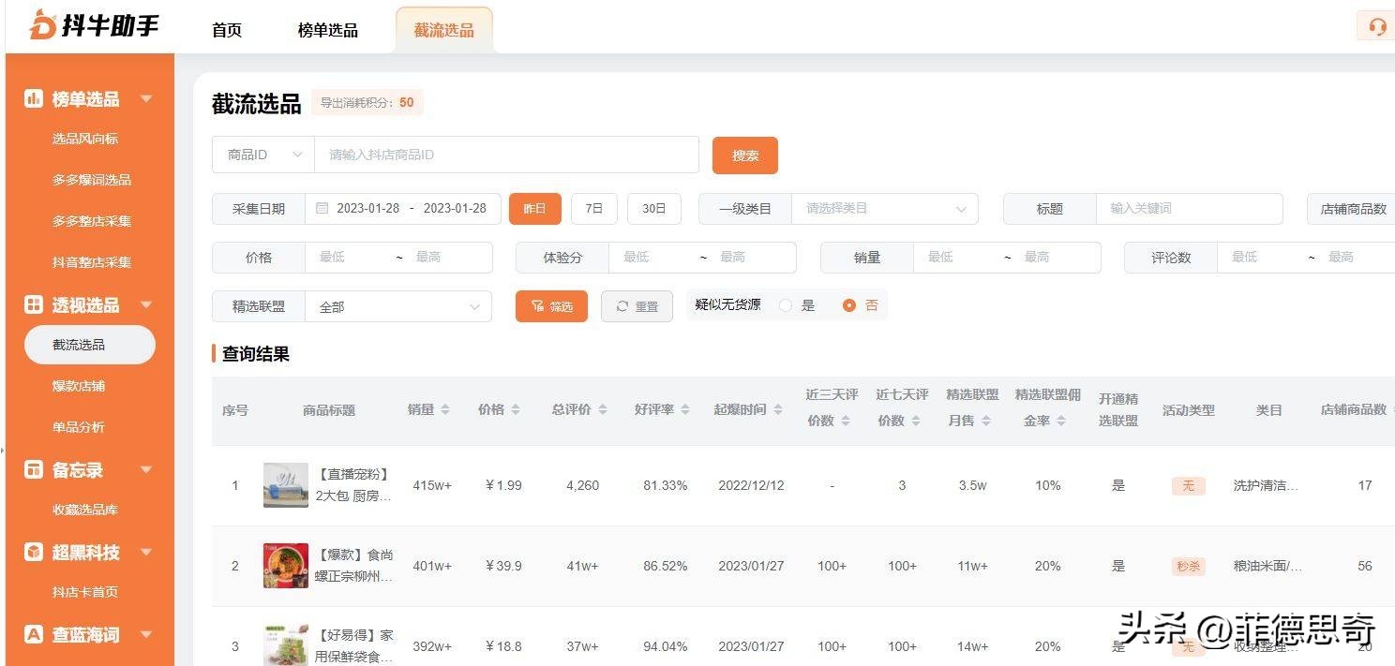Click the funnel icon on 筛选 button
This screenshot has height=666, width=1395.
[536, 305]
